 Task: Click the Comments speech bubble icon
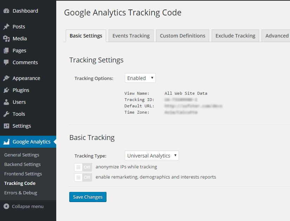tap(6, 62)
